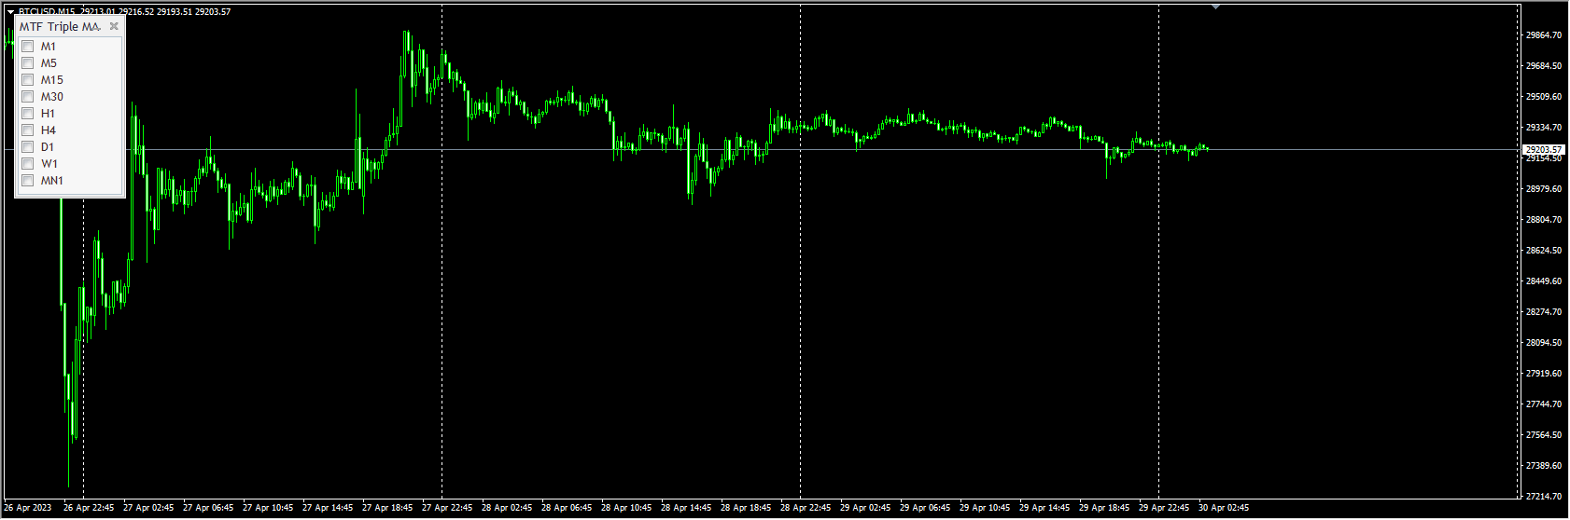
Task: Check the W1 timeframe box
Action: pos(28,164)
